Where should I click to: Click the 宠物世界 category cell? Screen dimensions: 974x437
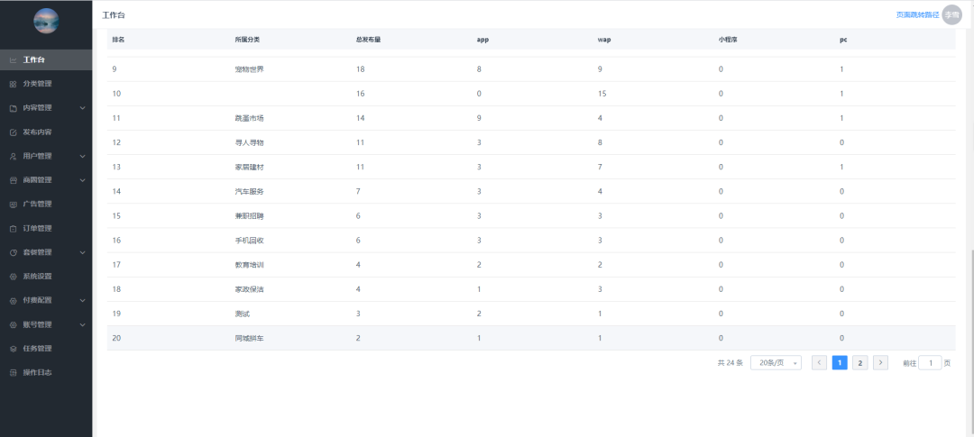point(249,69)
